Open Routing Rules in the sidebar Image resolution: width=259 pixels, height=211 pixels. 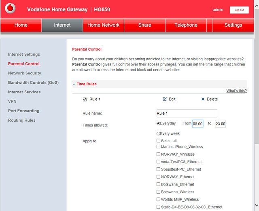[21, 120]
